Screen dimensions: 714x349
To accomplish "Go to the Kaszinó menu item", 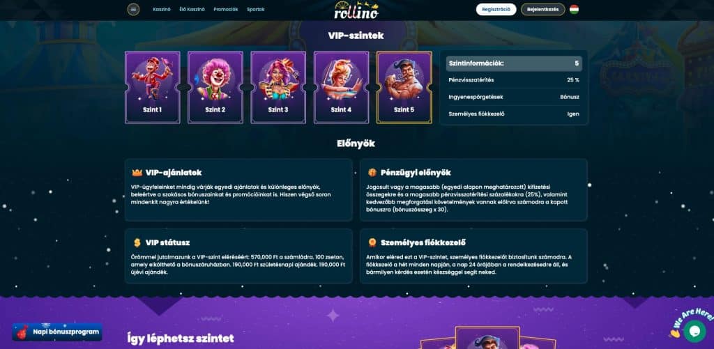I will [x=162, y=9].
